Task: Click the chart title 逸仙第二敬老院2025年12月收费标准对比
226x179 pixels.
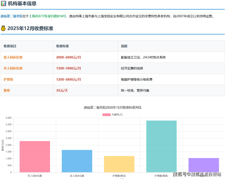Action: pos(113,107)
